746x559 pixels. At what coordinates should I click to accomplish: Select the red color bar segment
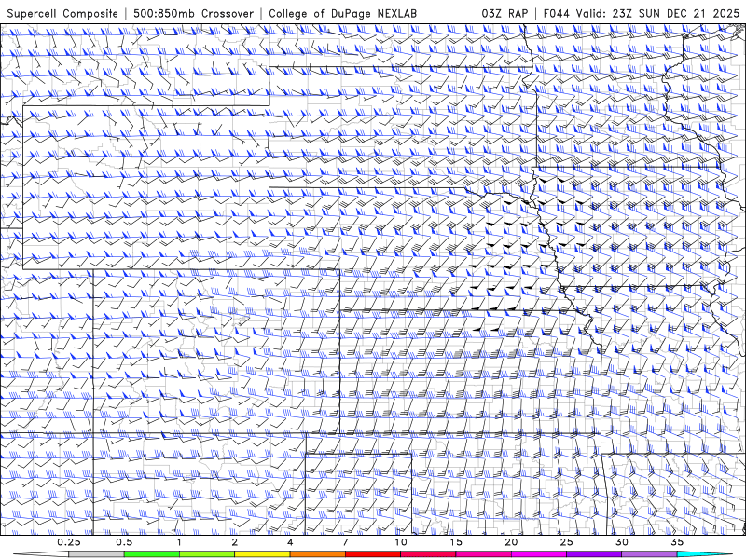click(x=372, y=554)
